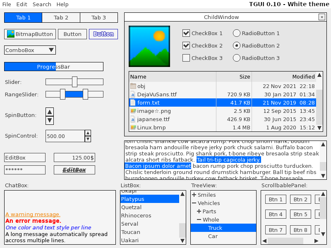Click Btn 5 in the ScrollbablePanel
331x248 pixels.
tap(300, 214)
